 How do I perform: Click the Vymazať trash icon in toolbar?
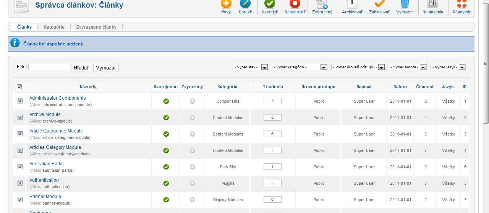[x=405, y=5]
